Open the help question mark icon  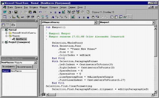[x=88, y=12]
